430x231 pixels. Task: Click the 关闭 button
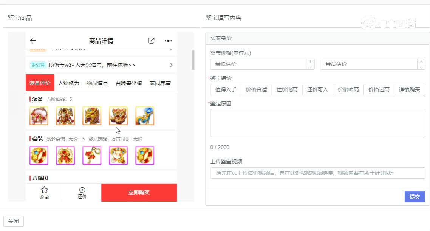click(14, 221)
